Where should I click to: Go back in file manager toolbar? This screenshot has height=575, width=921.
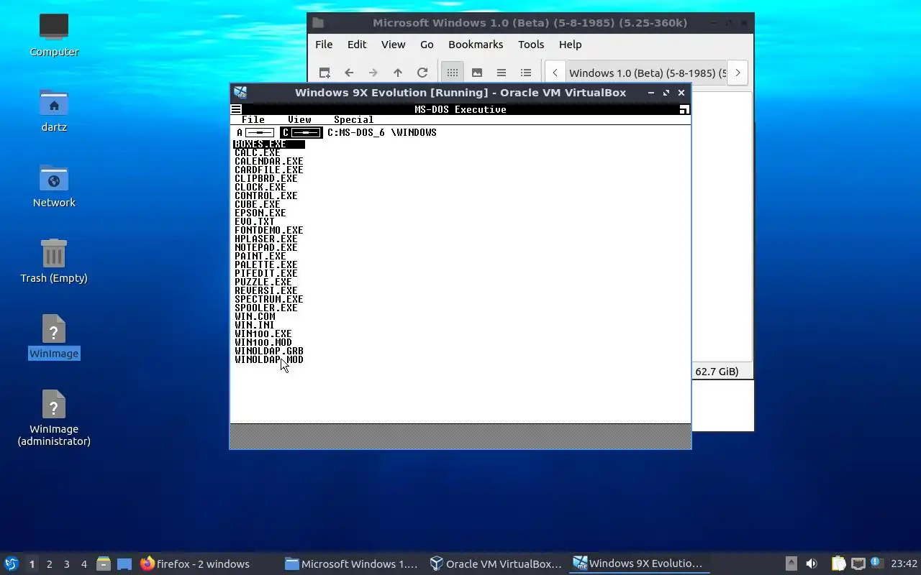pyautogui.click(x=349, y=73)
